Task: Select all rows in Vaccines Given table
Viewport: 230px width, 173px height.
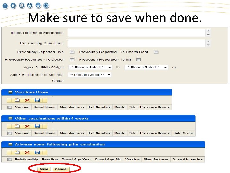Action: (x=10, y=107)
